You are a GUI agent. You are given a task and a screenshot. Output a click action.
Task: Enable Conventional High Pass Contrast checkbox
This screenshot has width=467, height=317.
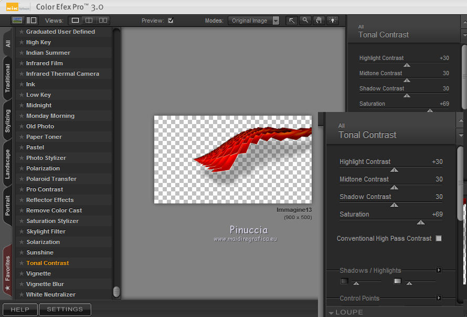click(439, 238)
